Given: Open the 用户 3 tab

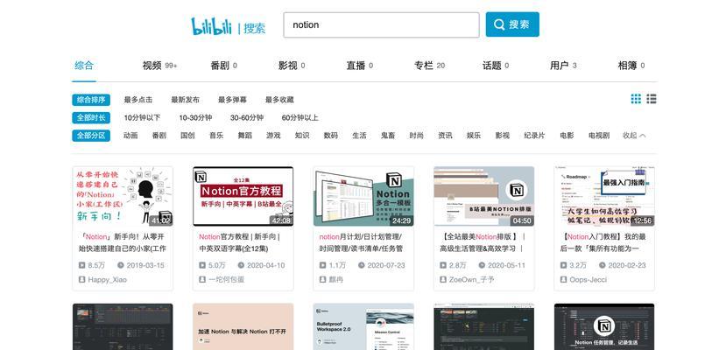Looking at the screenshot, I should [563, 66].
